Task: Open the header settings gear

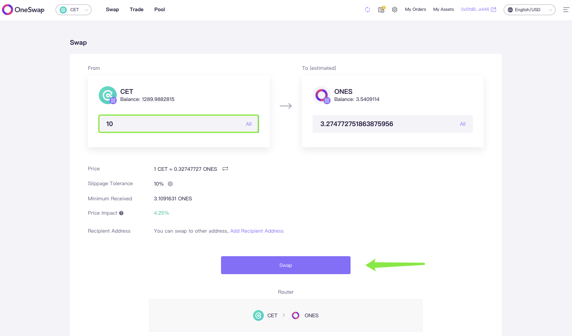Action: pyautogui.click(x=395, y=10)
